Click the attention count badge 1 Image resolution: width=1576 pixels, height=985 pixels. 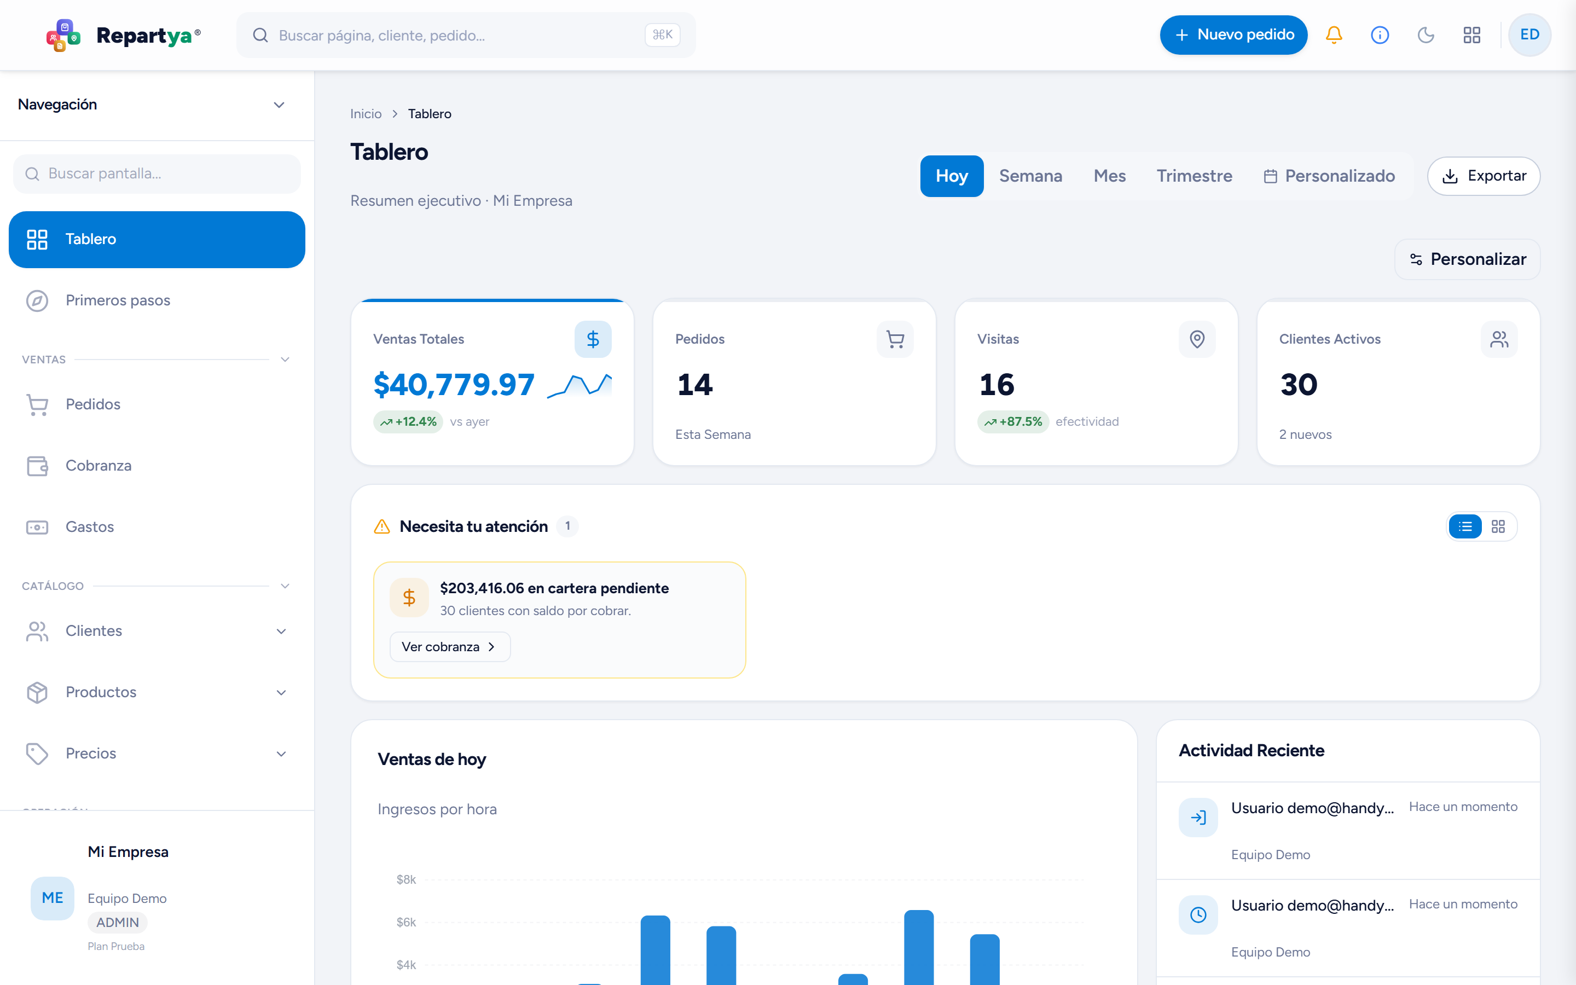567,526
